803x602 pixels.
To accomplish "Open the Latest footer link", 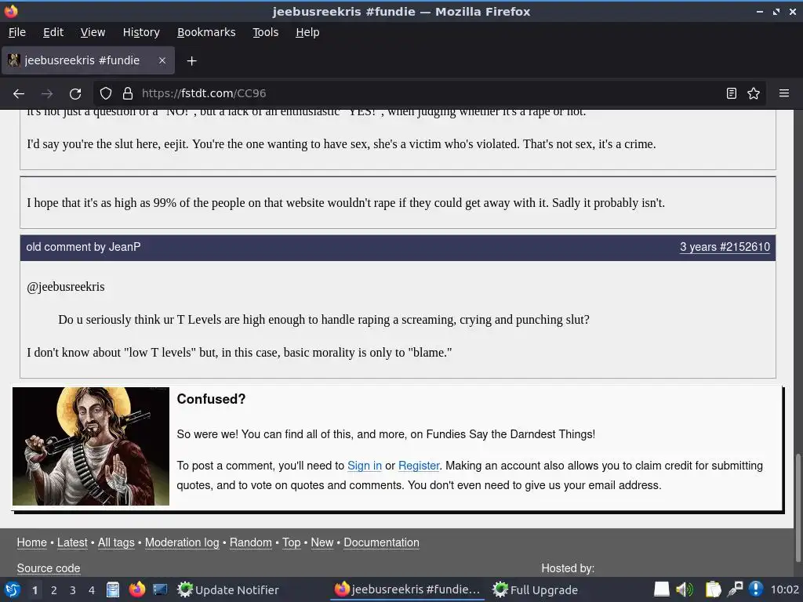I will (72, 542).
